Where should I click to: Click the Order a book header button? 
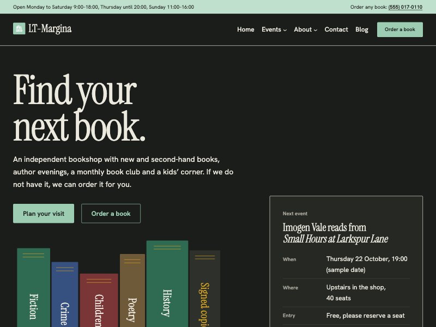(400, 29)
